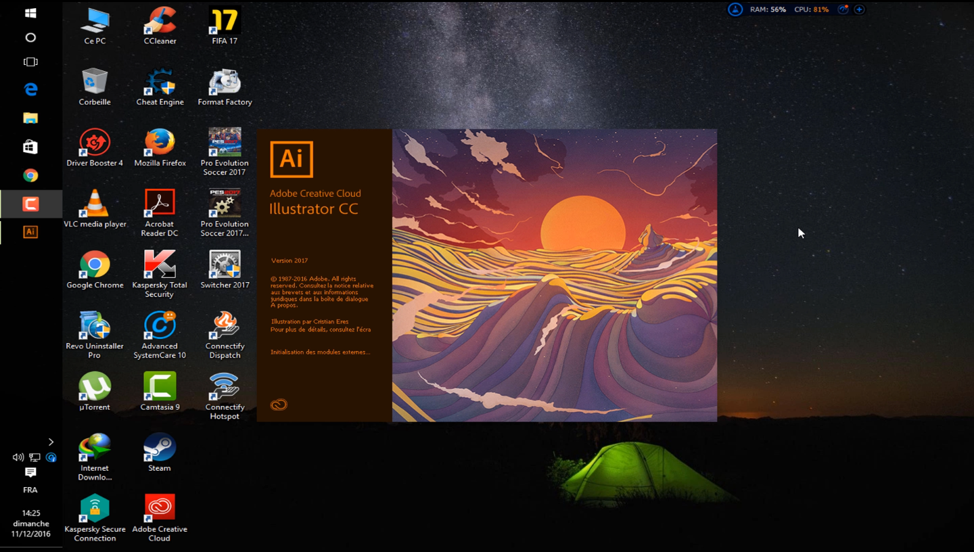Open Driver Booster 4
This screenshot has width=974, height=552.
click(95, 141)
